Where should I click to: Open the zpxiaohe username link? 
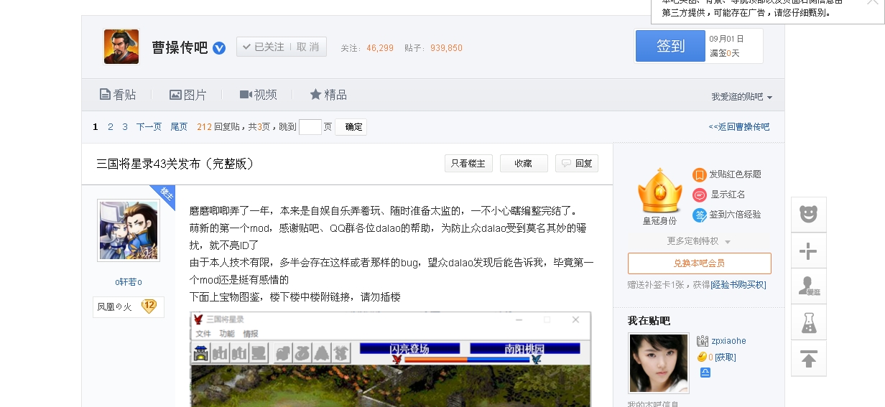click(x=729, y=341)
